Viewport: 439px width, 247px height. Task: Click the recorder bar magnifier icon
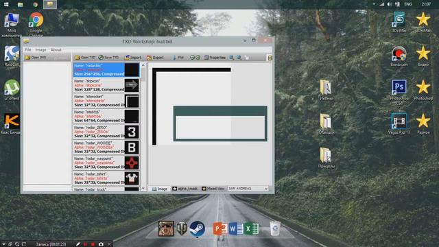point(17,244)
